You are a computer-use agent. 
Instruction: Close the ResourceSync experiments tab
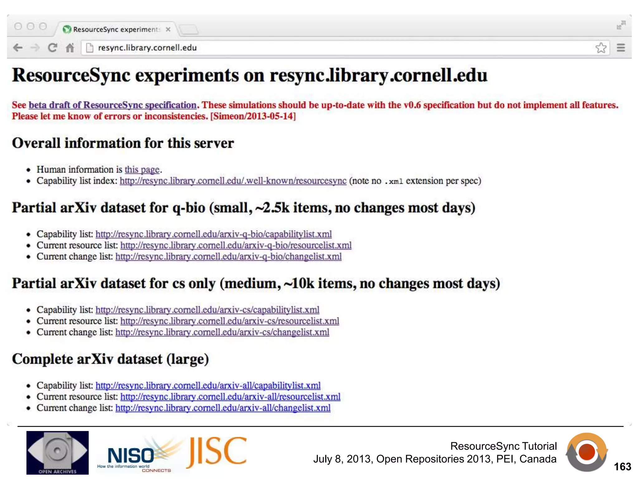(x=168, y=29)
